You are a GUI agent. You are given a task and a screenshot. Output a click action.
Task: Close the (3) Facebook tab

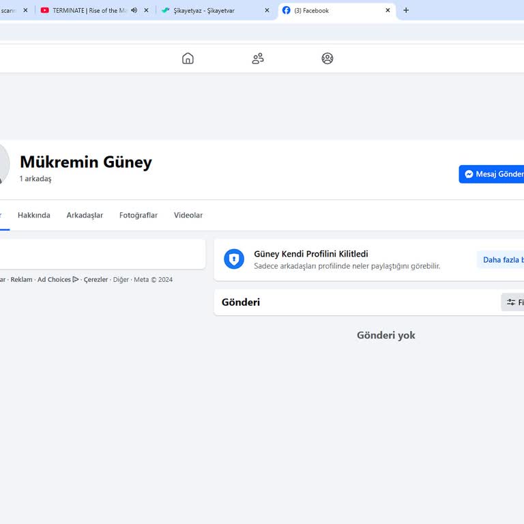388,10
